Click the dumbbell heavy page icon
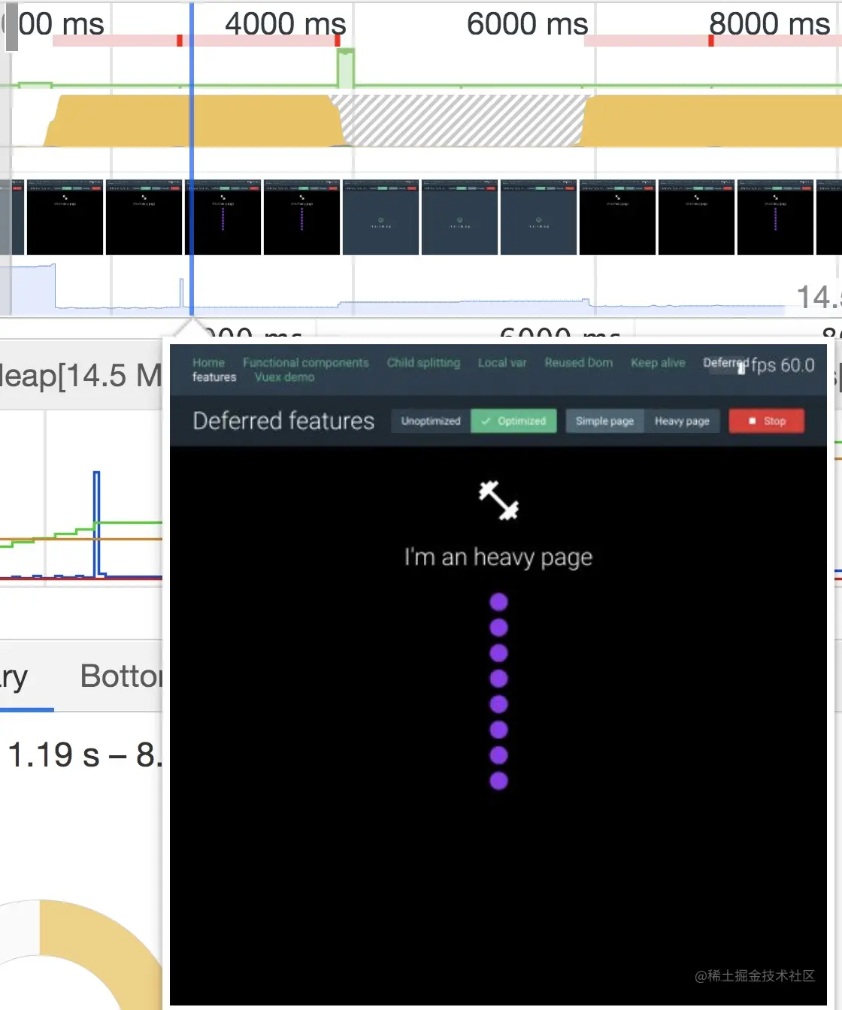Screen dimensions: 842x1010 [498, 500]
